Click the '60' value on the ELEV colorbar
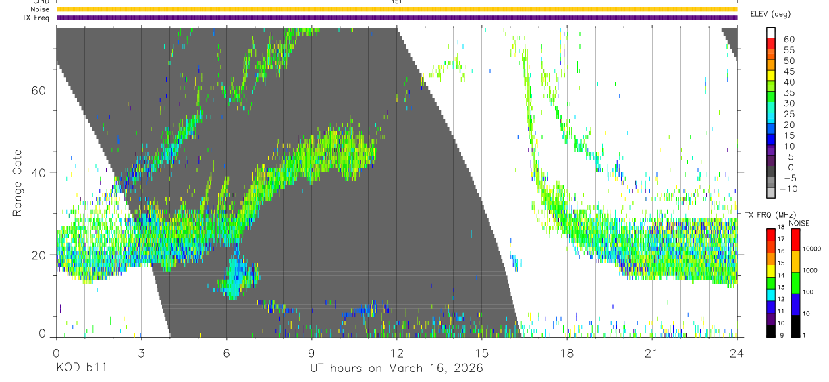 (788, 38)
